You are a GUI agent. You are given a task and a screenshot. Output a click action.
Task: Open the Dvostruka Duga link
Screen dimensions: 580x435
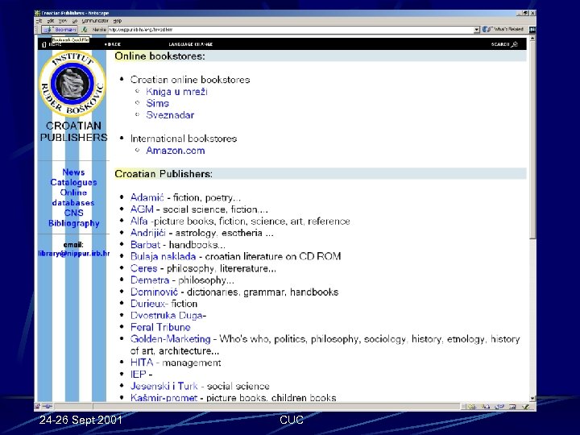coord(167,316)
